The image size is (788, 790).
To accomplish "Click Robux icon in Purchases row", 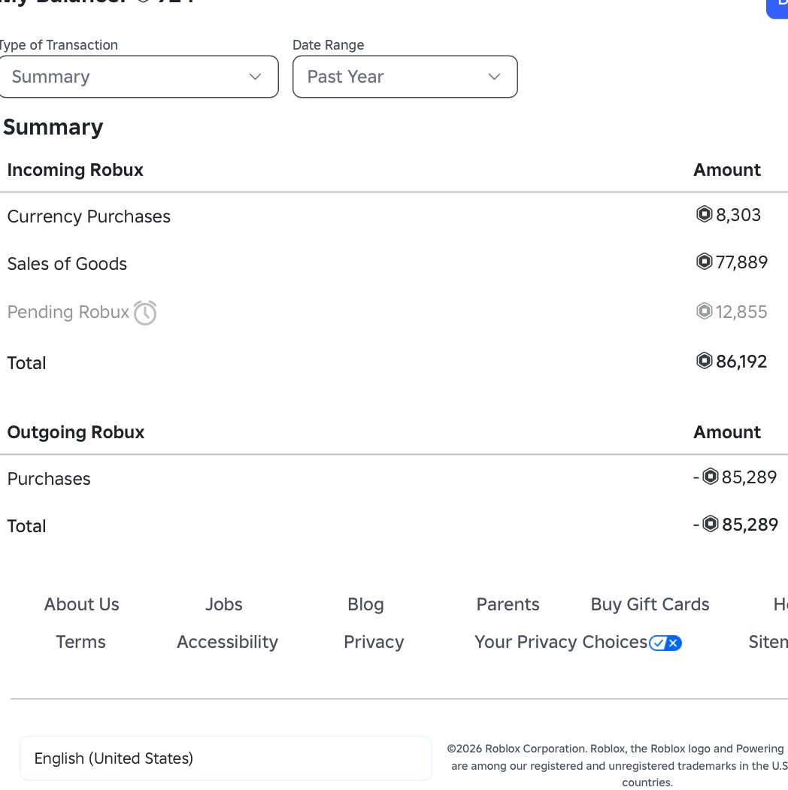I will tap(710, 476).
